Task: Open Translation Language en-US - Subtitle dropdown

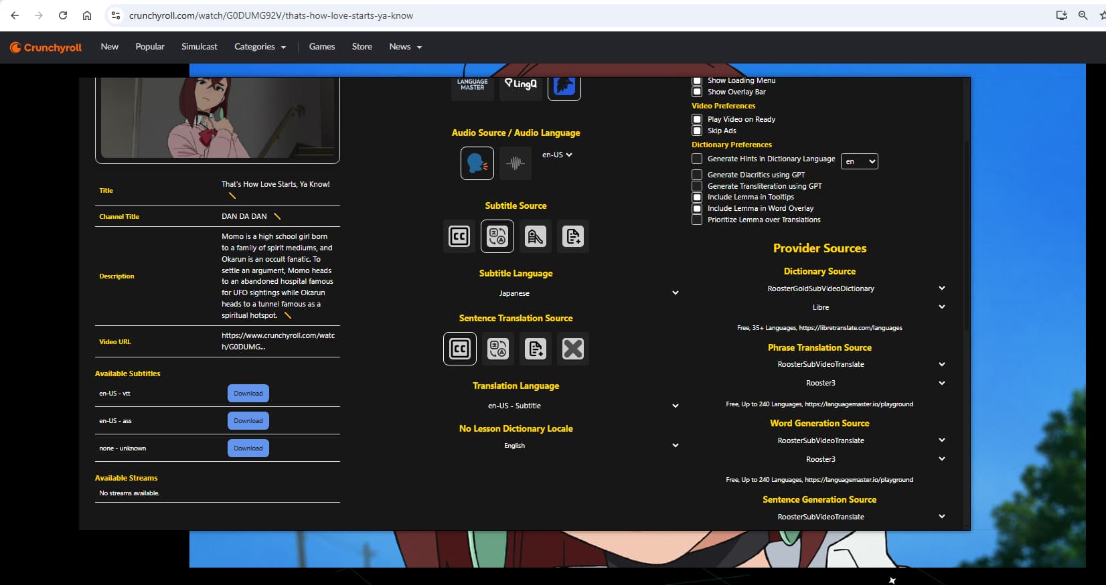Action: [x=564, y=406]
